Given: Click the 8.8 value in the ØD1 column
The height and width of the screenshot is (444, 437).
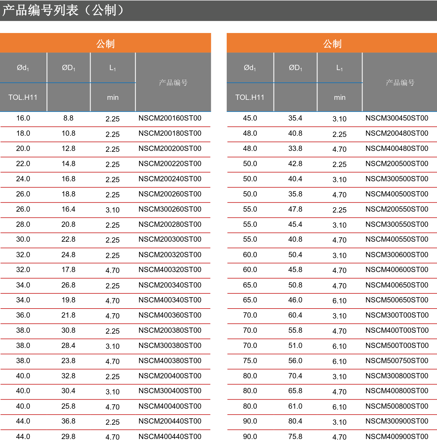Looking at the screenshot, I should click(x=68, y=118).
